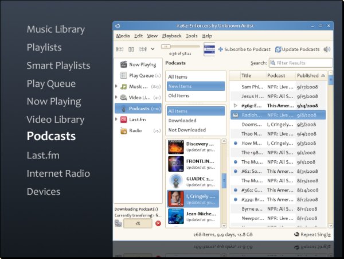
Task: Click the Filter Results search field
Action: click(x=300, y=63)
